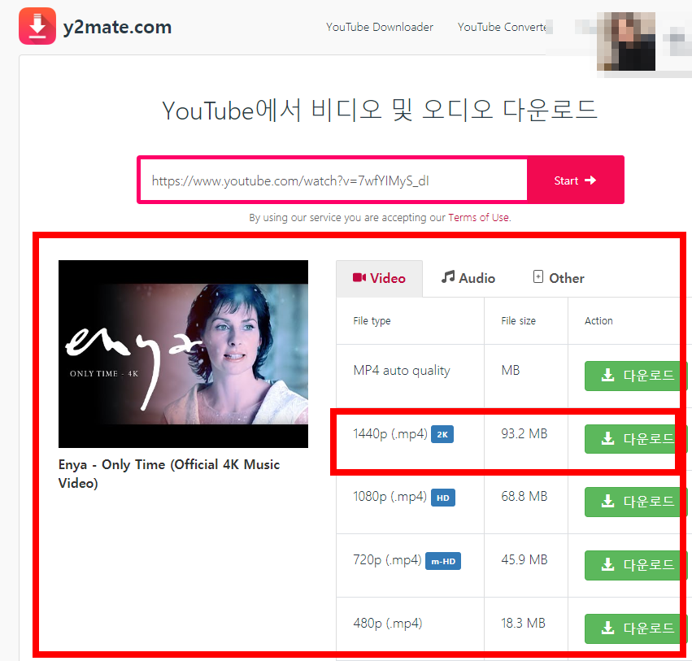
Task: Click the pink Start button
Action: (575, 180)
